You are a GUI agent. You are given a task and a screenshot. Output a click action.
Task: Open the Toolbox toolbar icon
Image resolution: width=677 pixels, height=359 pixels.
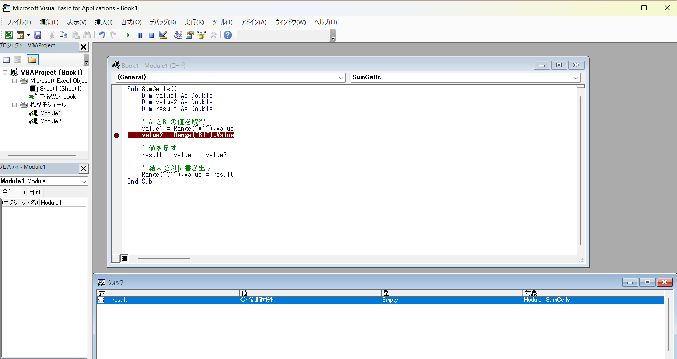coord(213,35)
